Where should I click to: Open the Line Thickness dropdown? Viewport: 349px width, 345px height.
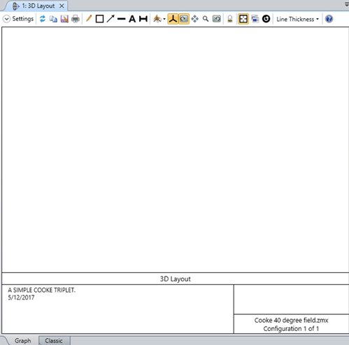297,19
